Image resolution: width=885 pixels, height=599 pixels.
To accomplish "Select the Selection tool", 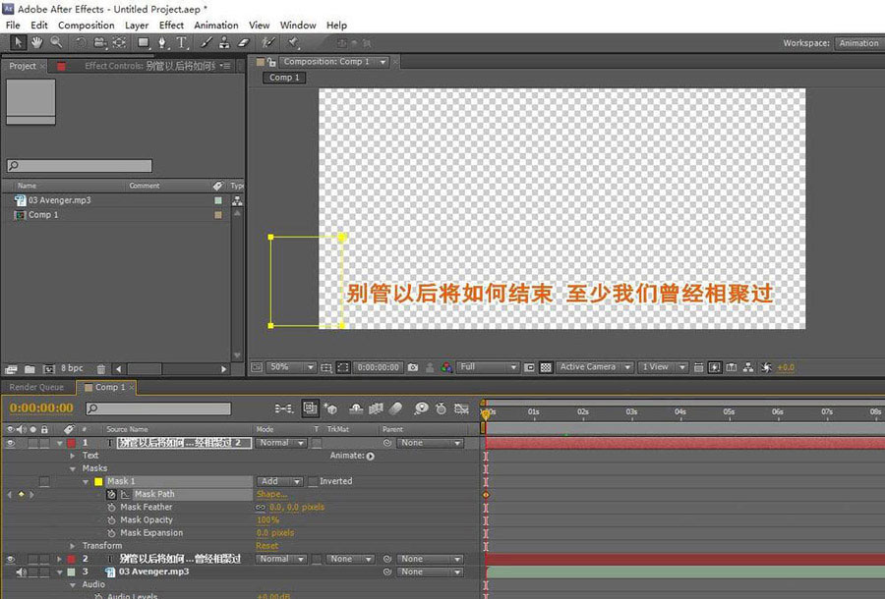I will tap(18, 43).
